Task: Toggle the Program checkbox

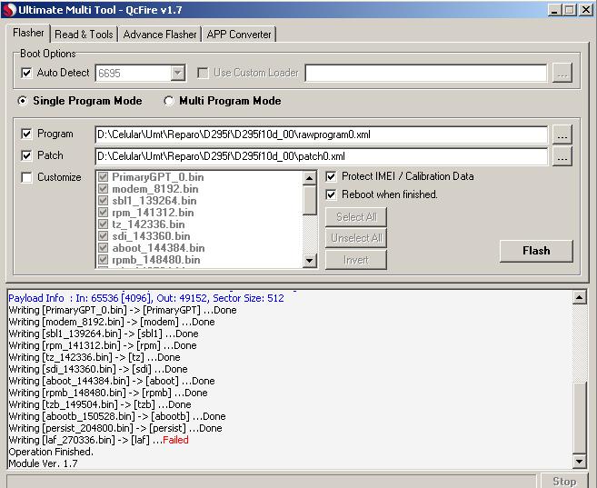Action: [x=26, y=134]
